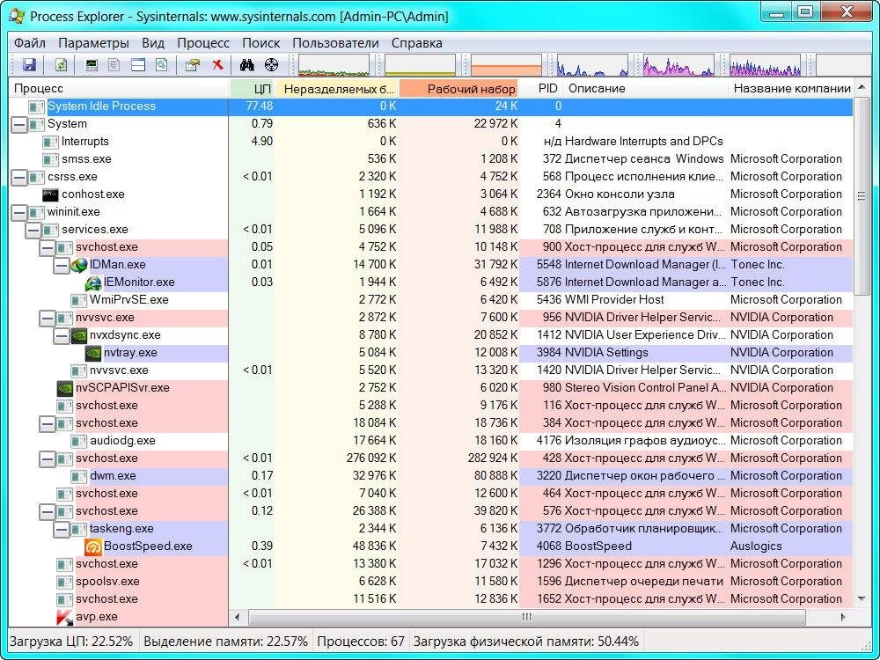Collapse the nvxdsync.exe tree node
This screenshot has width=880, height=660.
pyautogui.click(x=62, y=335)
